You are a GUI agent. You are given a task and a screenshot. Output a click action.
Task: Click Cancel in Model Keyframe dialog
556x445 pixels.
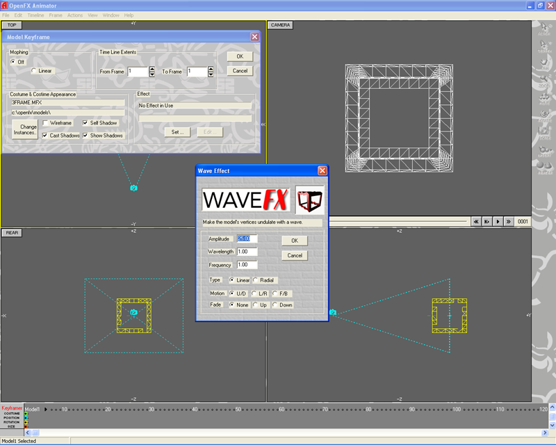click(240, 71)
